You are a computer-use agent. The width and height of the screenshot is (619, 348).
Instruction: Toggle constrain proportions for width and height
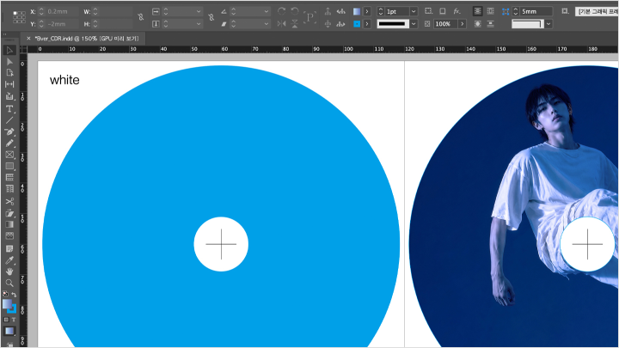140,17
